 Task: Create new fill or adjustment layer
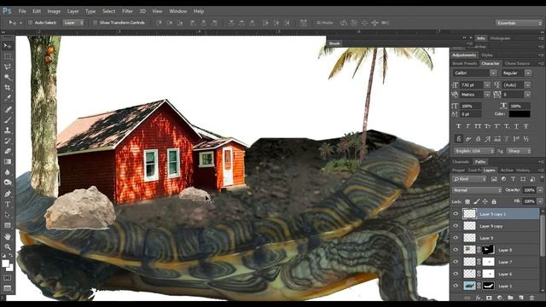click(x=500, y=298)
